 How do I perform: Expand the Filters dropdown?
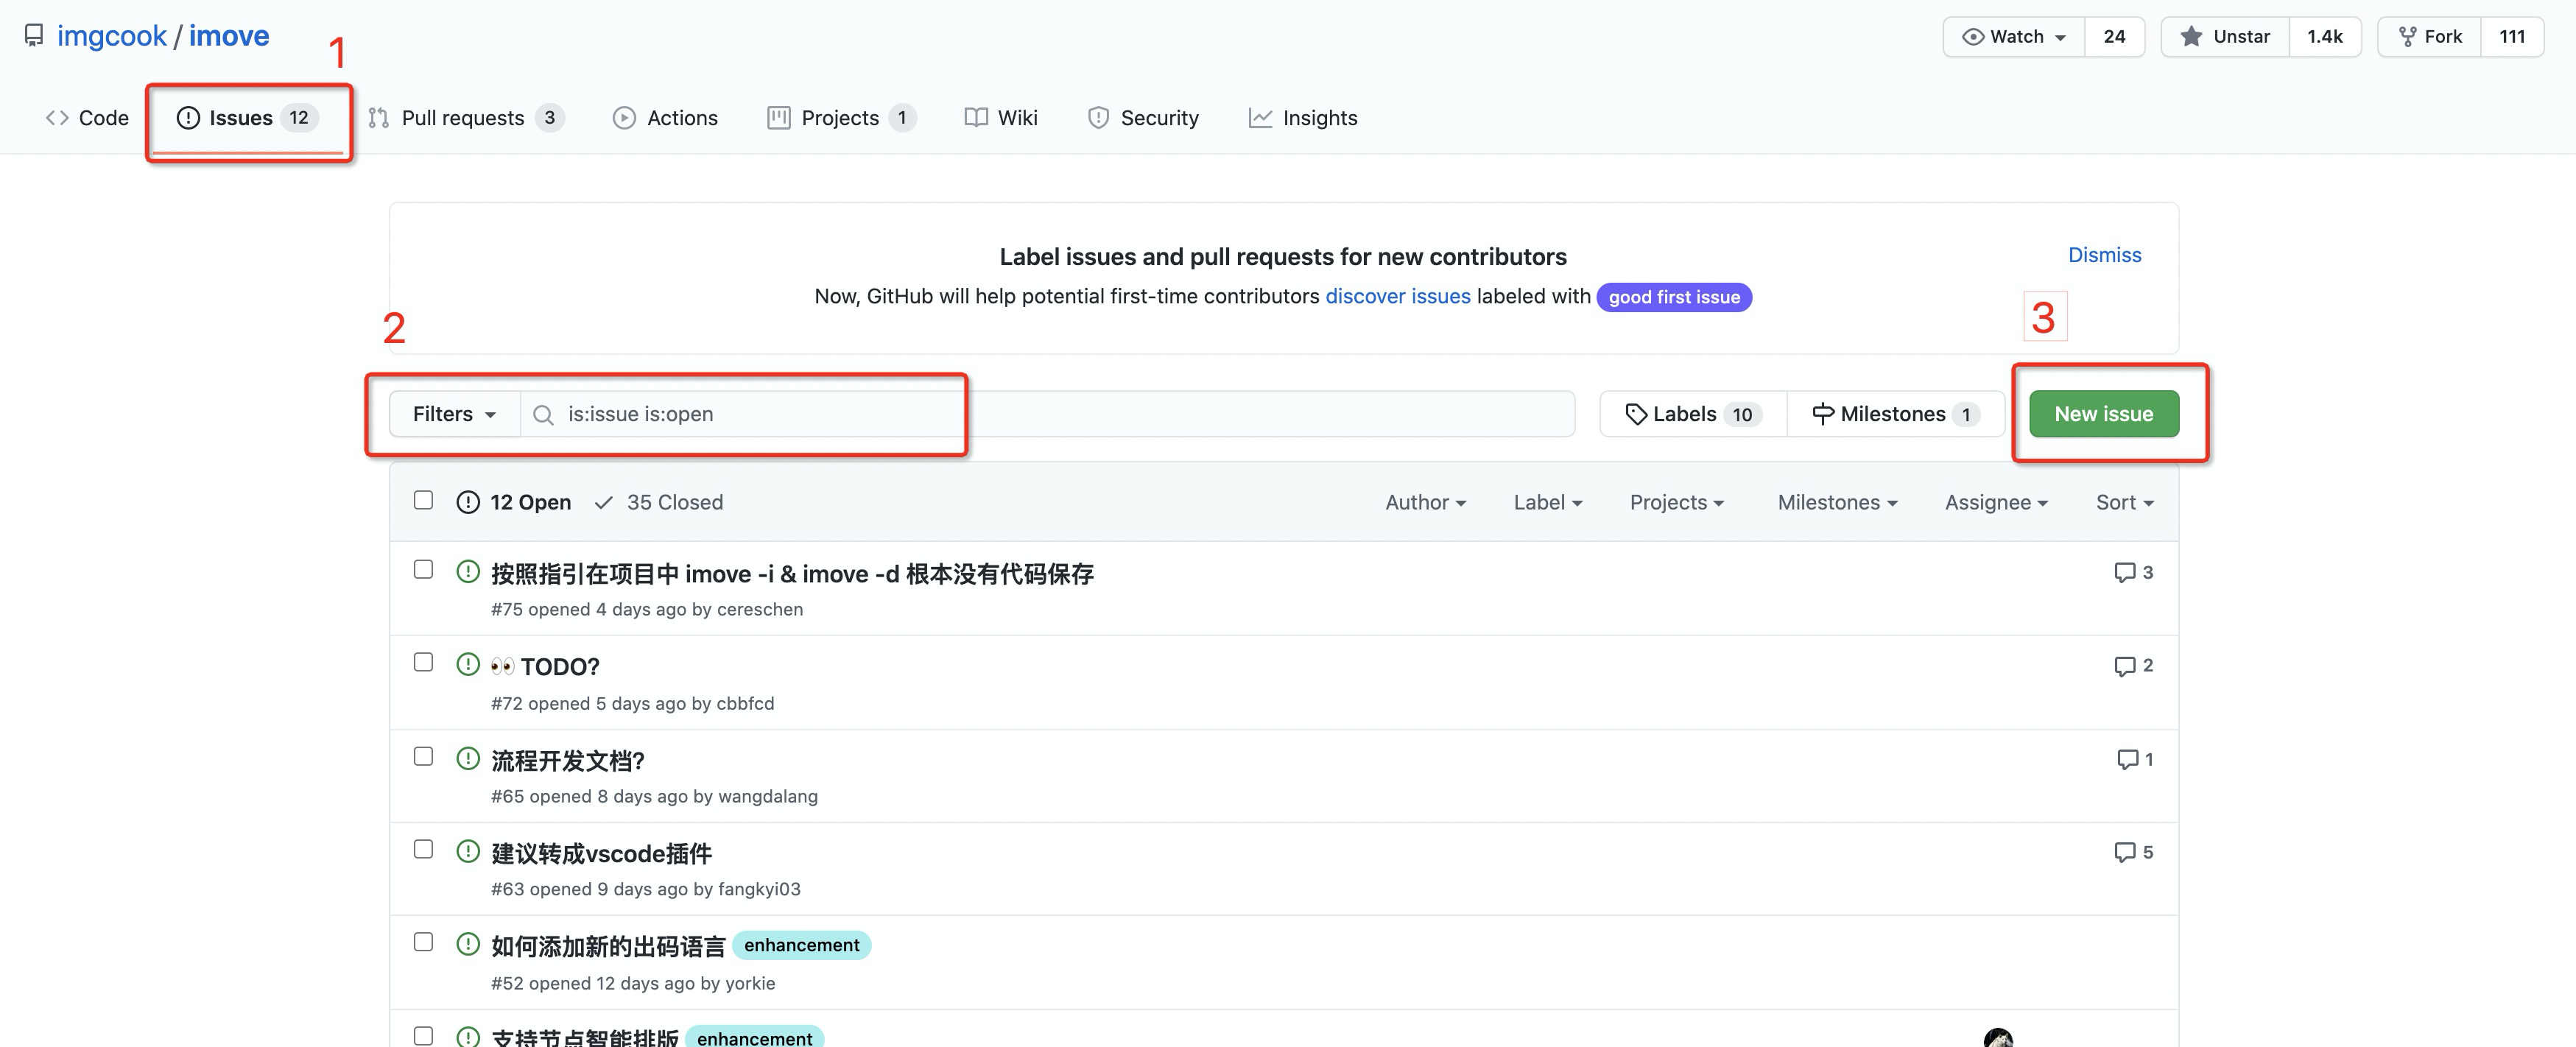tap(455, 414)
